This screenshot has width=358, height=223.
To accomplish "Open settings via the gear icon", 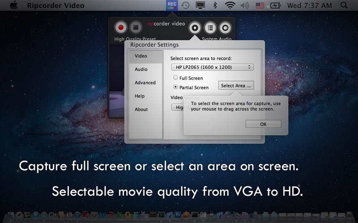I will point(195,28).
